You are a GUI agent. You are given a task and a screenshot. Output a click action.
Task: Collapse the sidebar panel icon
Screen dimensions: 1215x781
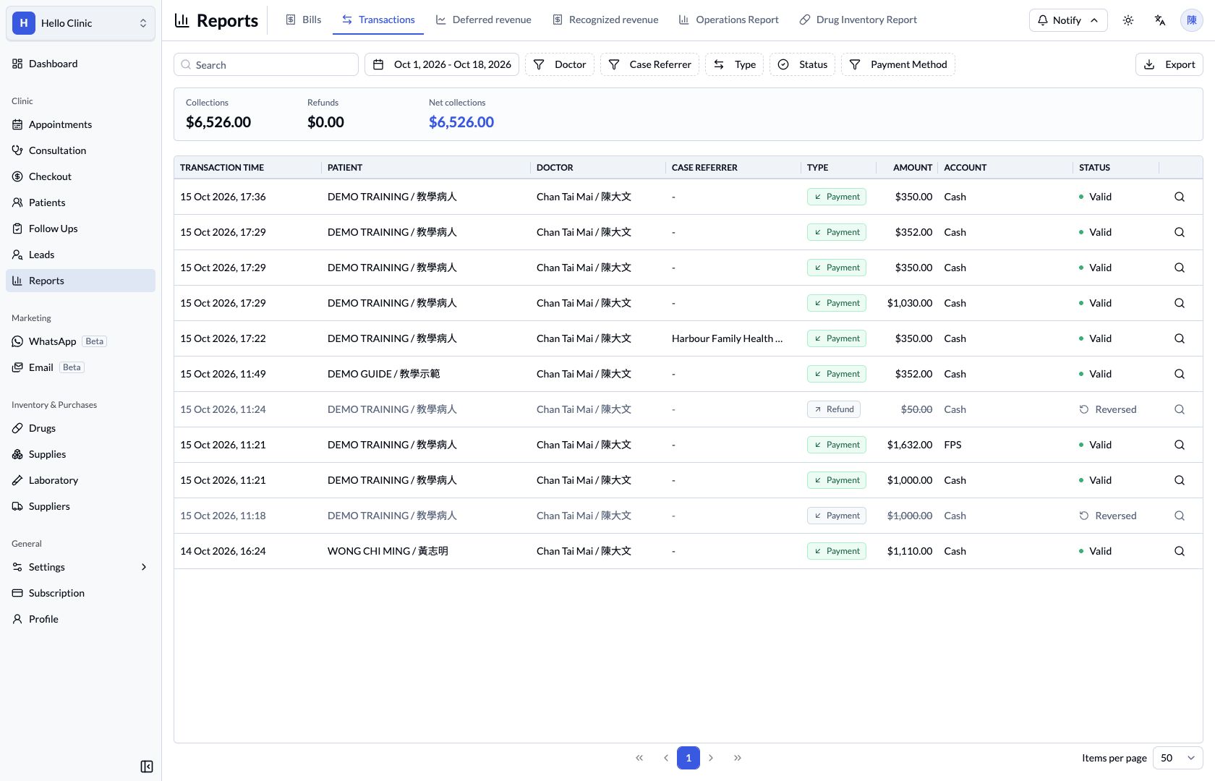click(147, 767)
